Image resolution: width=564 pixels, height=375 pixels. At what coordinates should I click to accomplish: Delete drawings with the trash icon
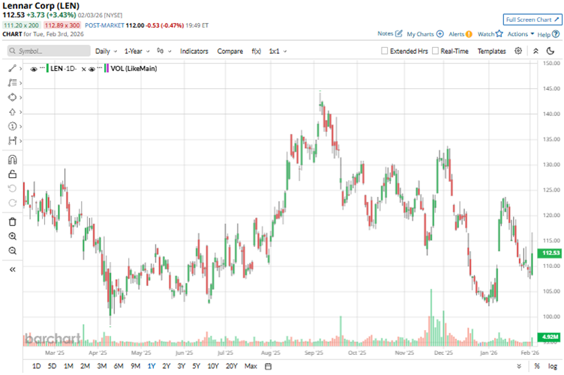[x=12, y=222]
